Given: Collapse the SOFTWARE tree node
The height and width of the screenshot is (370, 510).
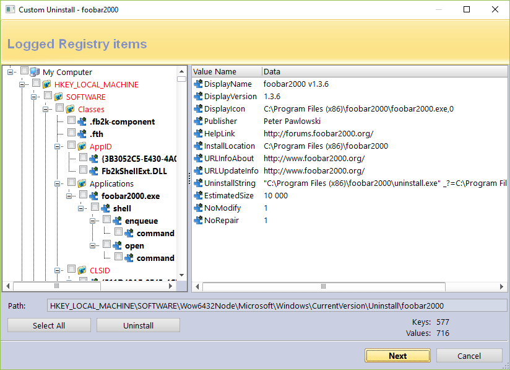Looking at the screenshot, I should pyautogui.click(x=34, y=97).
